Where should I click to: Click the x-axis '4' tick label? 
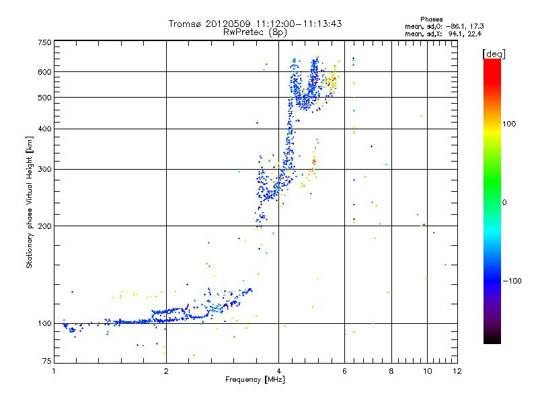pos(279,371)
